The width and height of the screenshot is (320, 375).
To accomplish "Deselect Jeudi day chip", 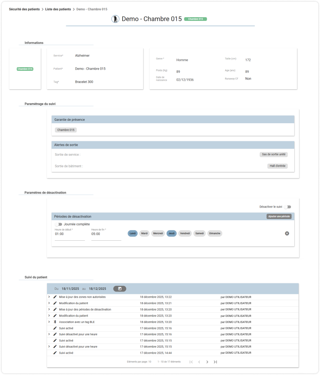I will [x=172, y=233].
